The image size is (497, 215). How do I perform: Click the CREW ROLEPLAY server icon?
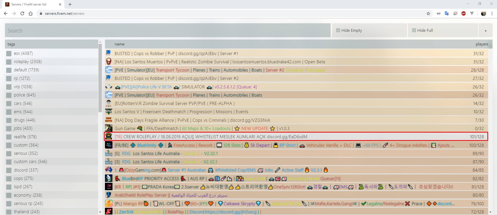pos(109,137)
